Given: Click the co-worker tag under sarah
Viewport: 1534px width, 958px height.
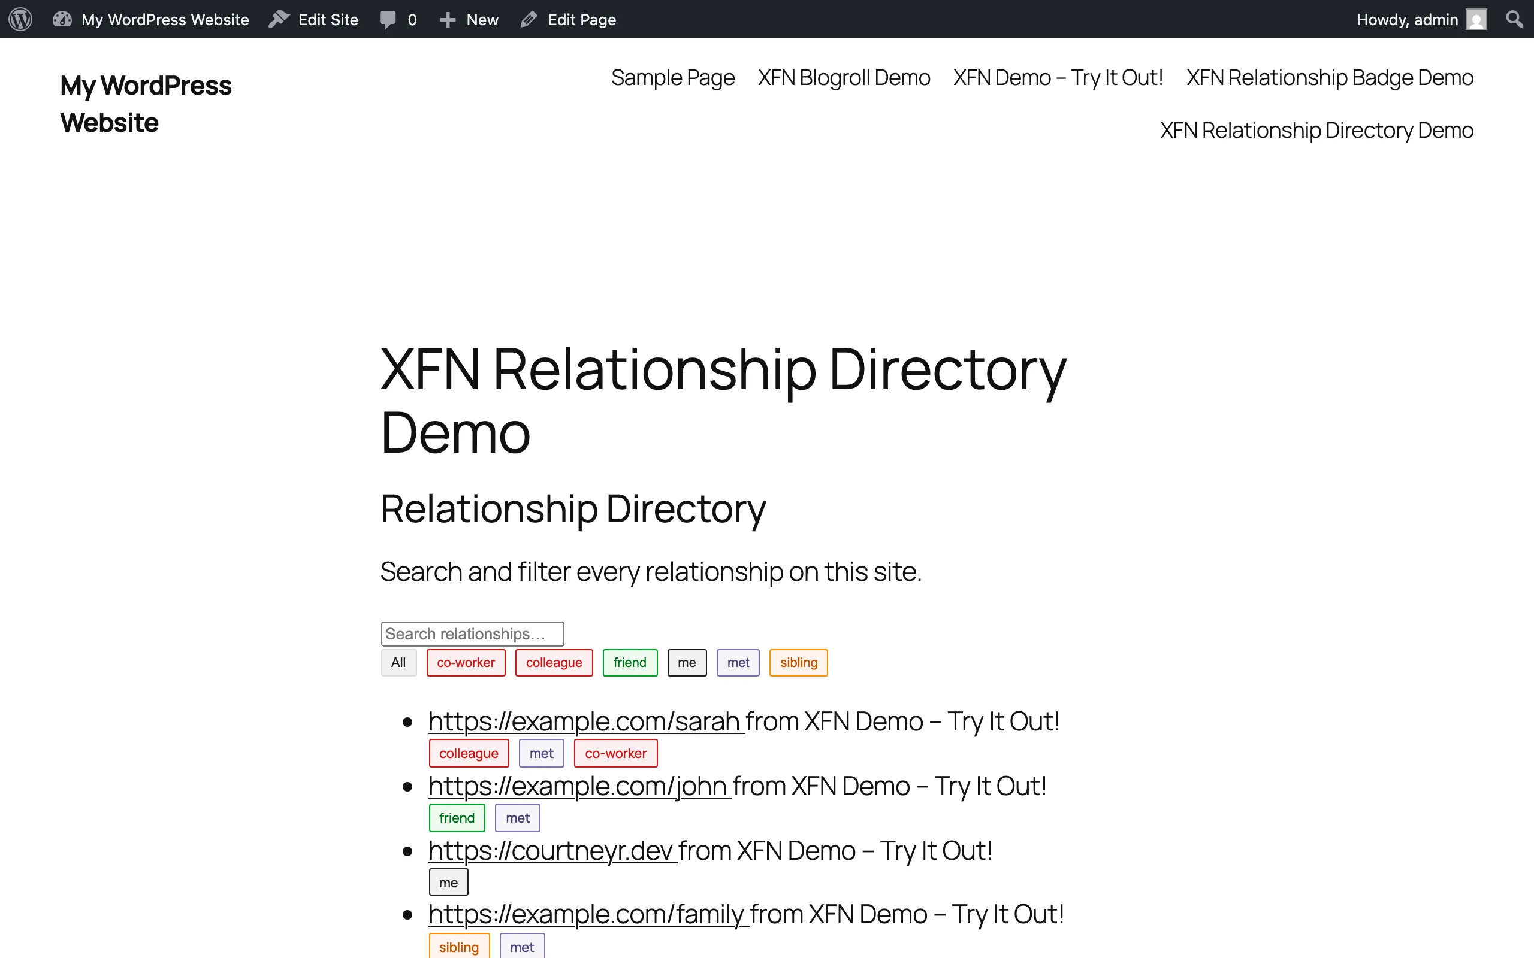Looking at the screenshot, I should pos(615,753).
